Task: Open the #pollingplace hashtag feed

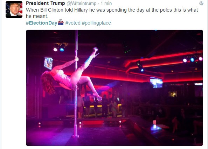Action: pyautogui.click(x=96, y=23)
